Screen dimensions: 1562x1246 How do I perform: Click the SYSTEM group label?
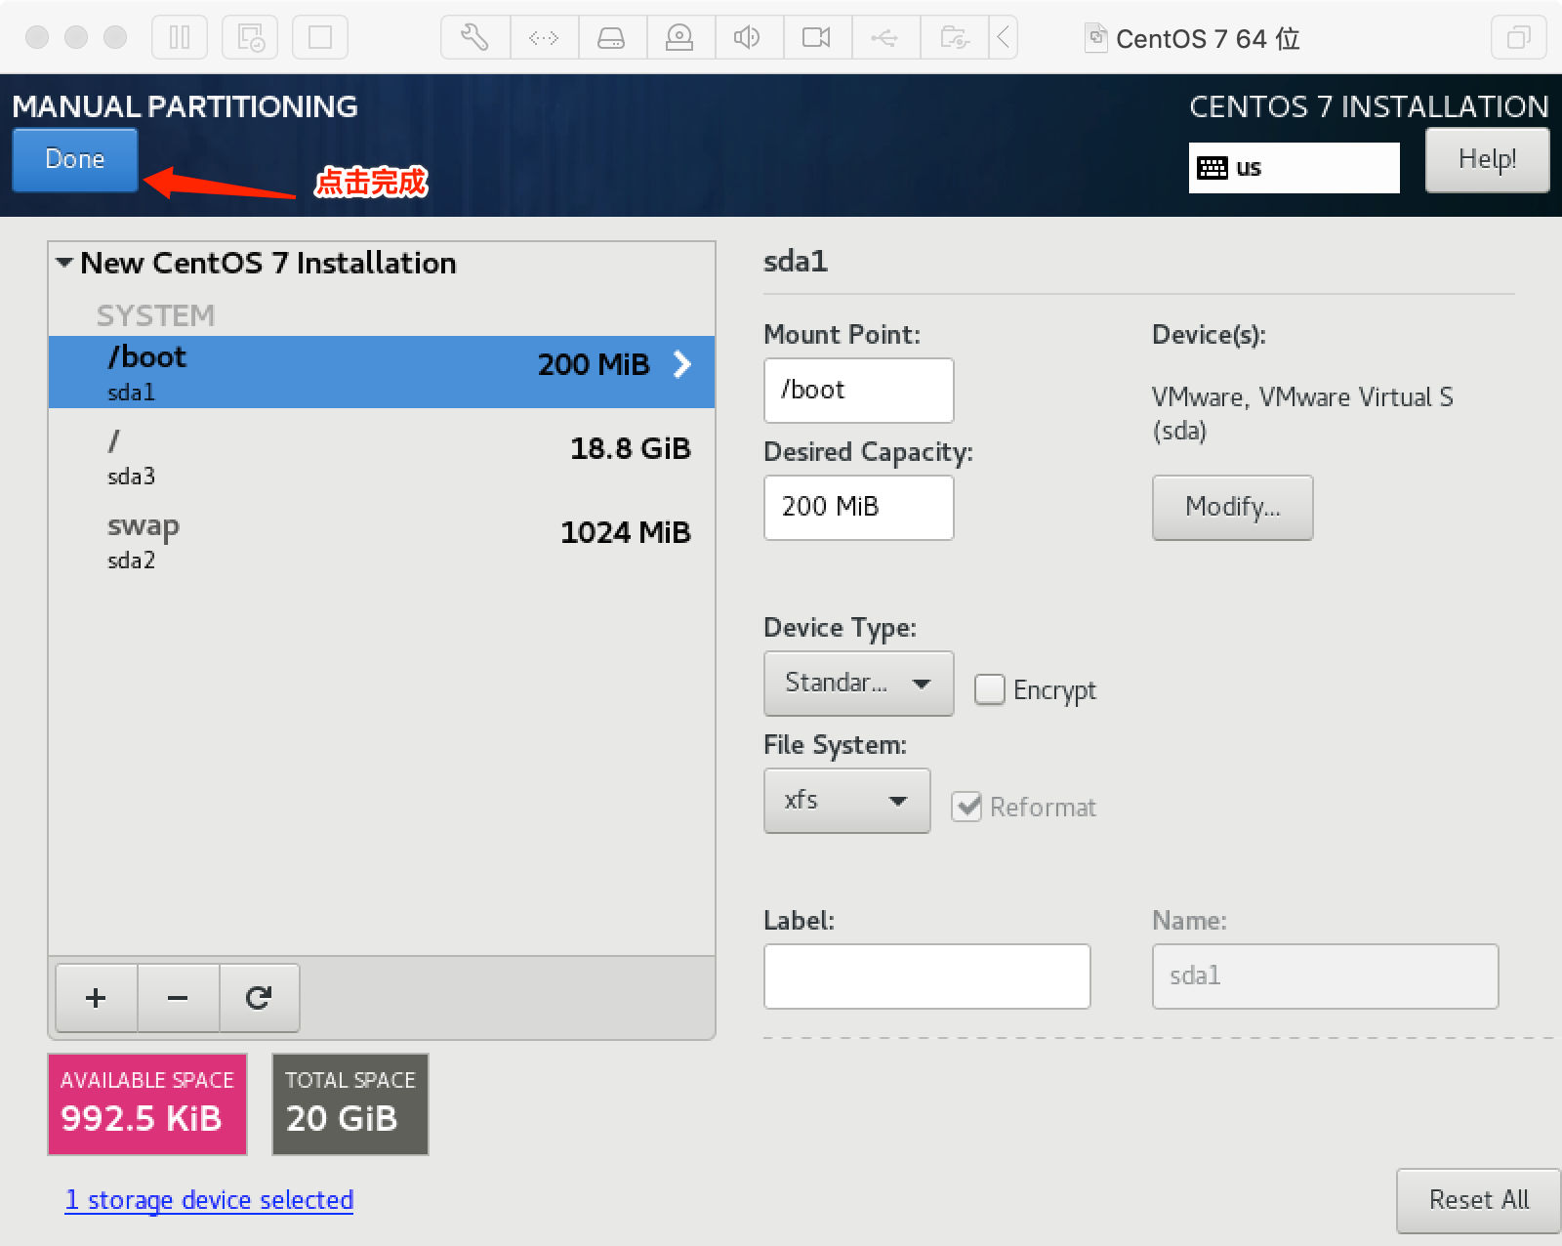pyautogui.click(x=155, y=315)
